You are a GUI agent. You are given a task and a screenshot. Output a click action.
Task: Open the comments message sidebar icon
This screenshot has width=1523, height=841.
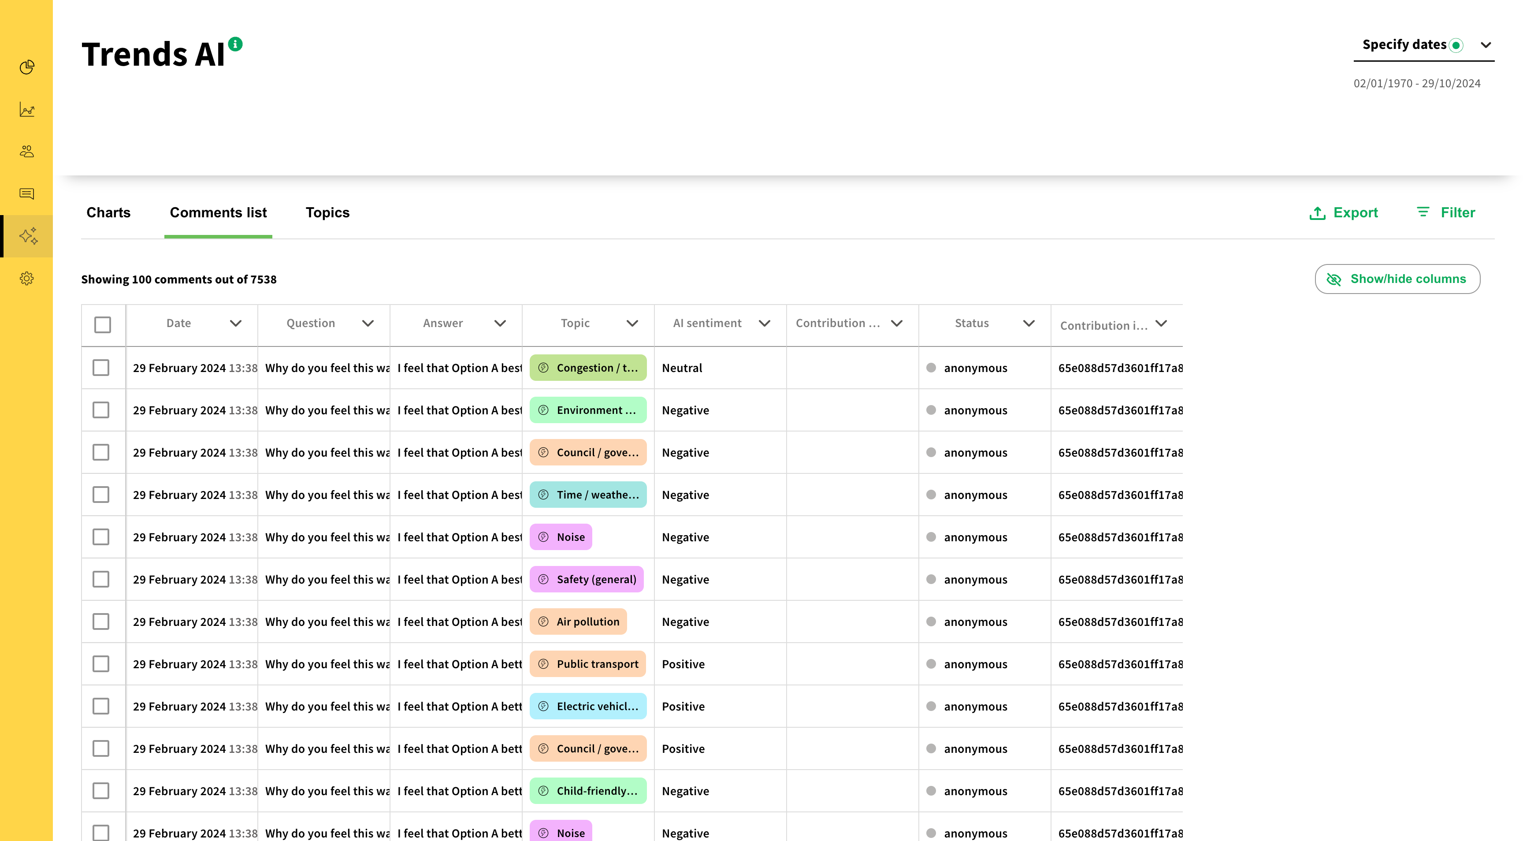26,194
